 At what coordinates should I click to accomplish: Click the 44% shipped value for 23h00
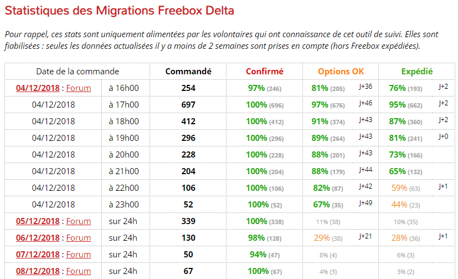coord(399,204)
